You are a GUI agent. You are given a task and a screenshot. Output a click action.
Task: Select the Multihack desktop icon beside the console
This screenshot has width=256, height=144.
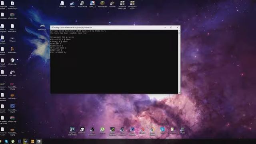point(42,28)
